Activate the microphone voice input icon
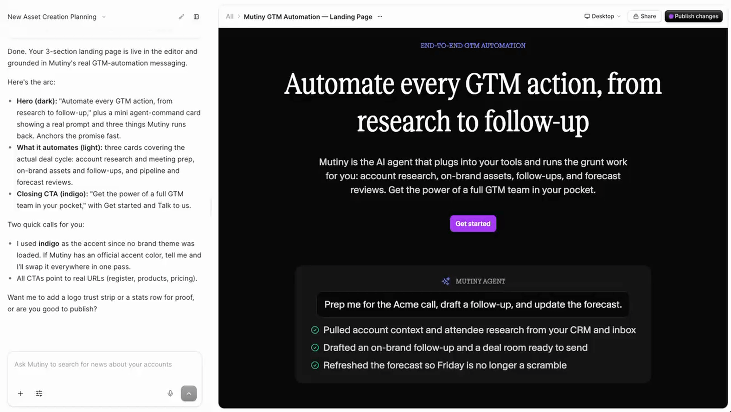The width and height of the screenshot is (731, 412). point(170,393)
